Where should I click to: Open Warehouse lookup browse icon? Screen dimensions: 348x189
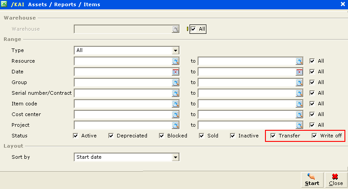click(175, 29)
